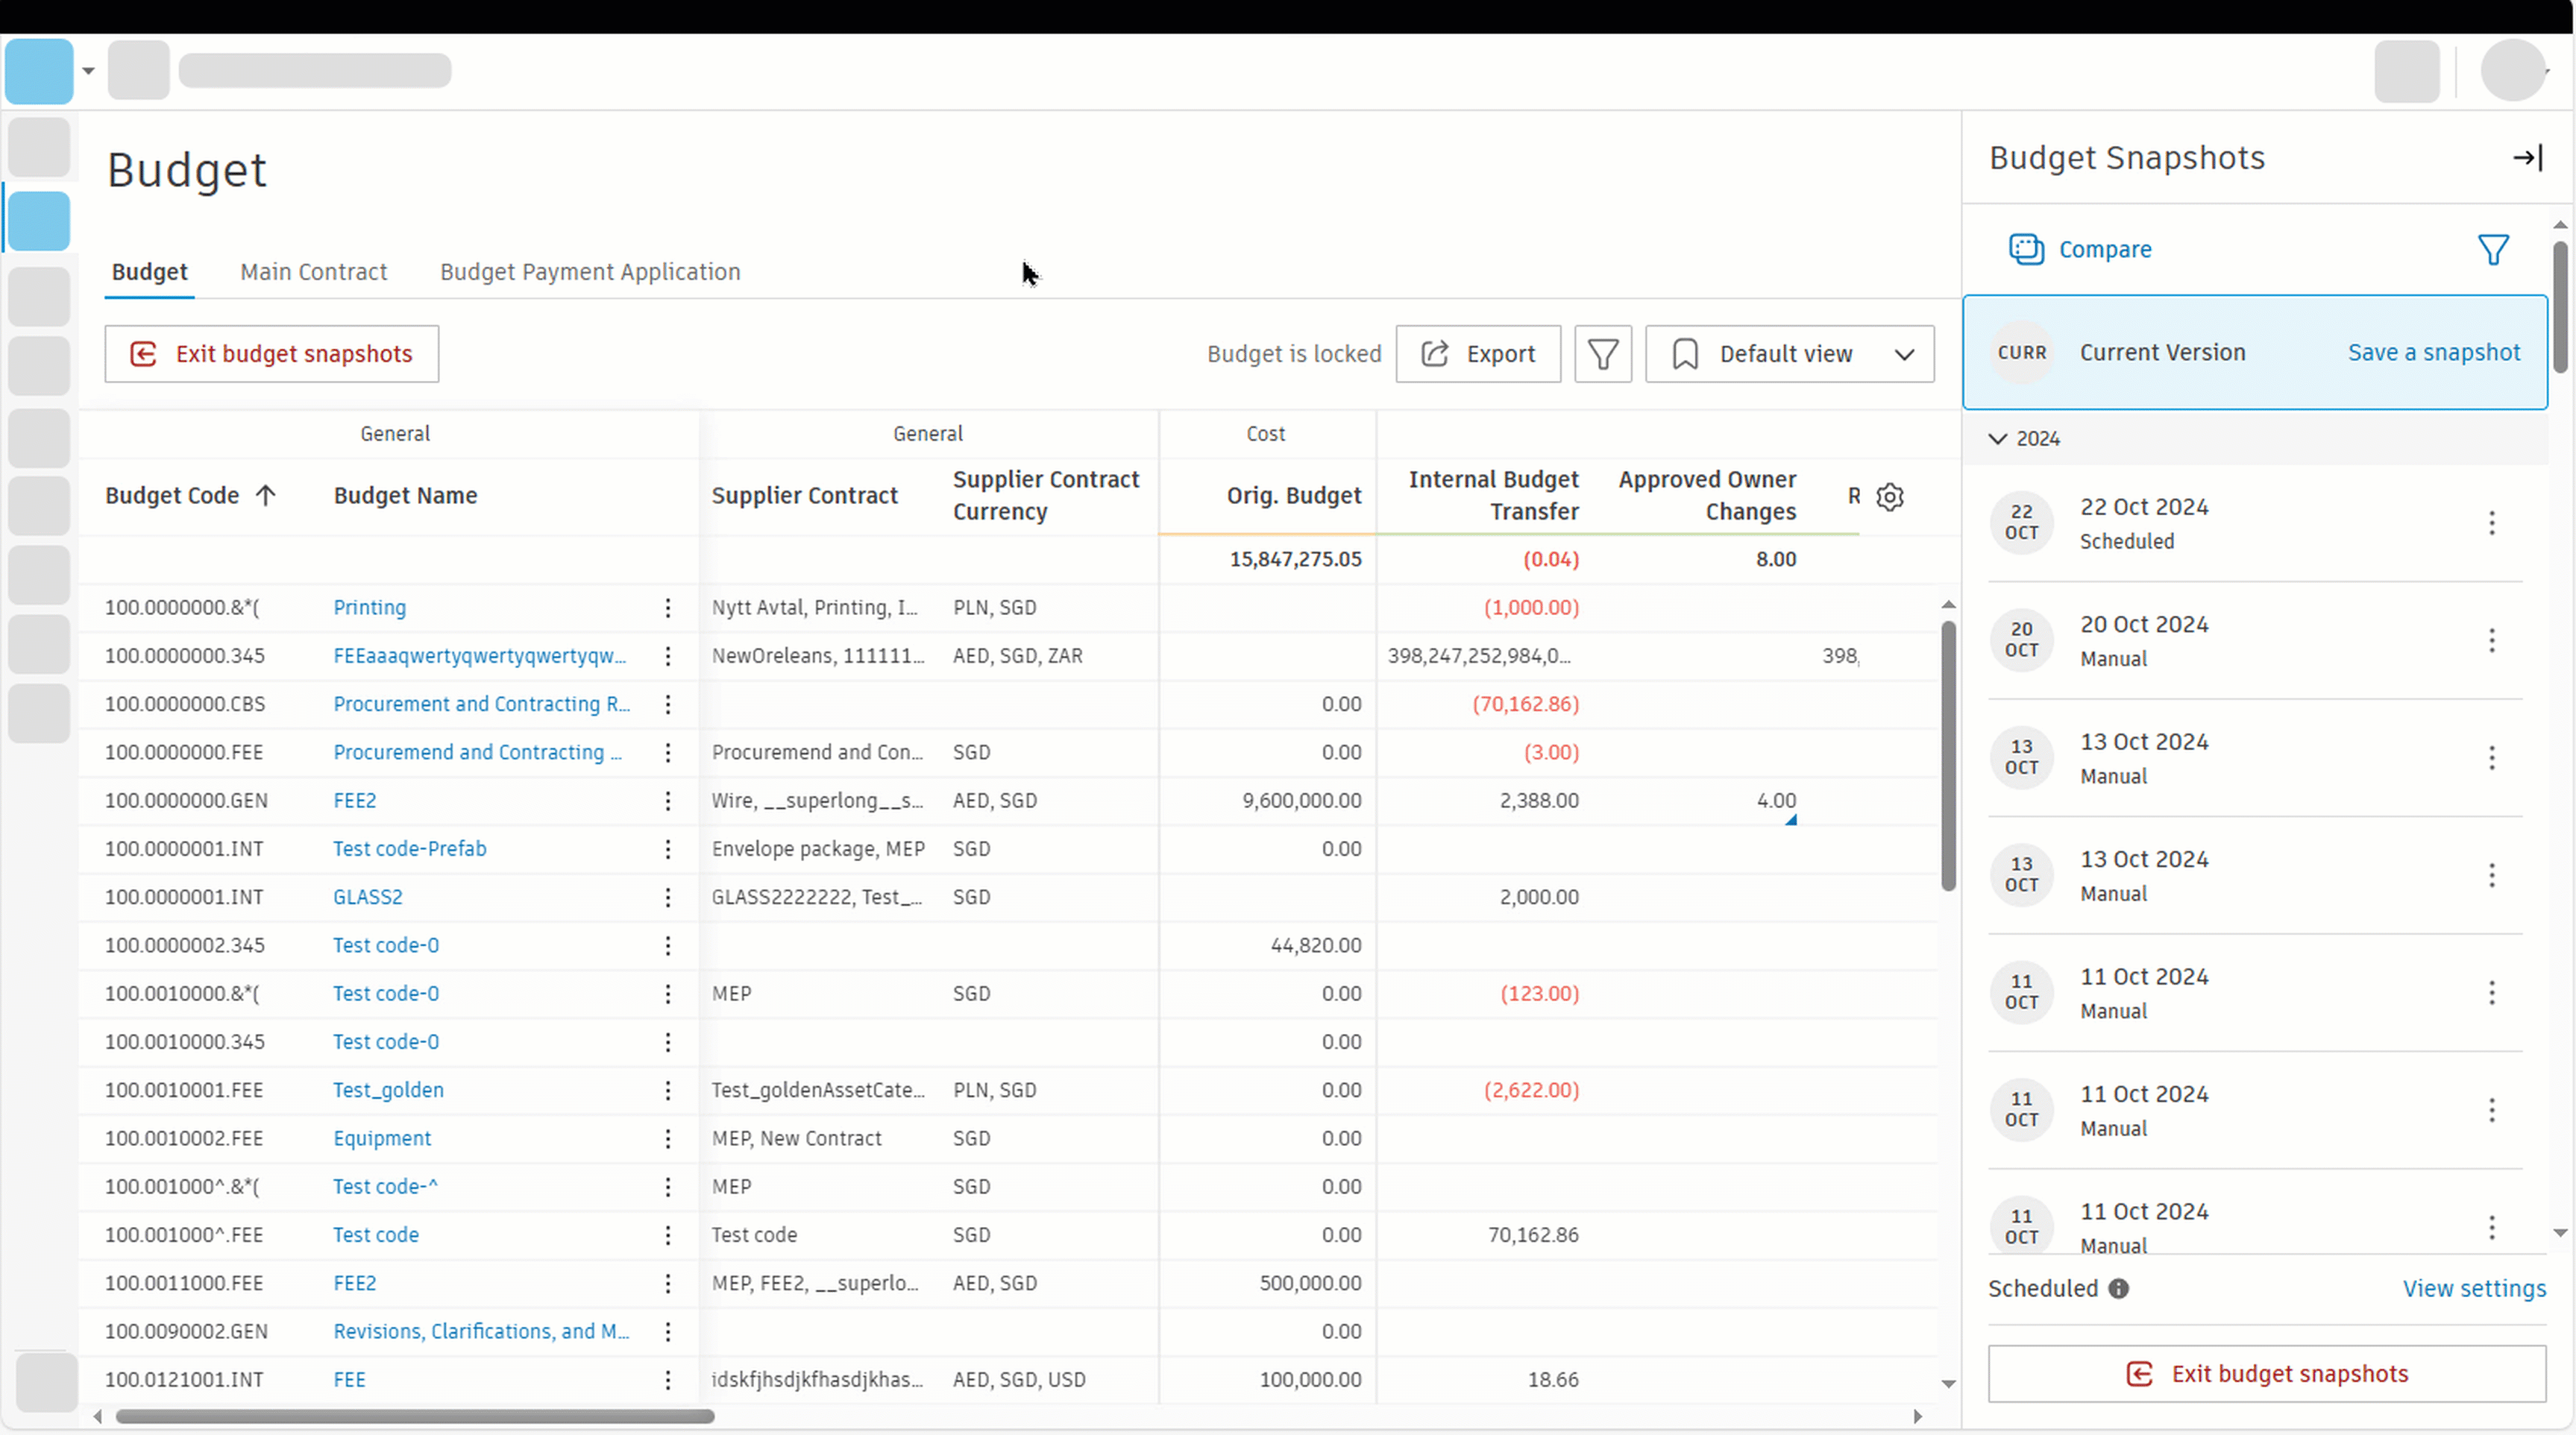Click Exit budget snapshots button above table
Viewport: 2576px width, 1435px height.
[x=272, y=354]
